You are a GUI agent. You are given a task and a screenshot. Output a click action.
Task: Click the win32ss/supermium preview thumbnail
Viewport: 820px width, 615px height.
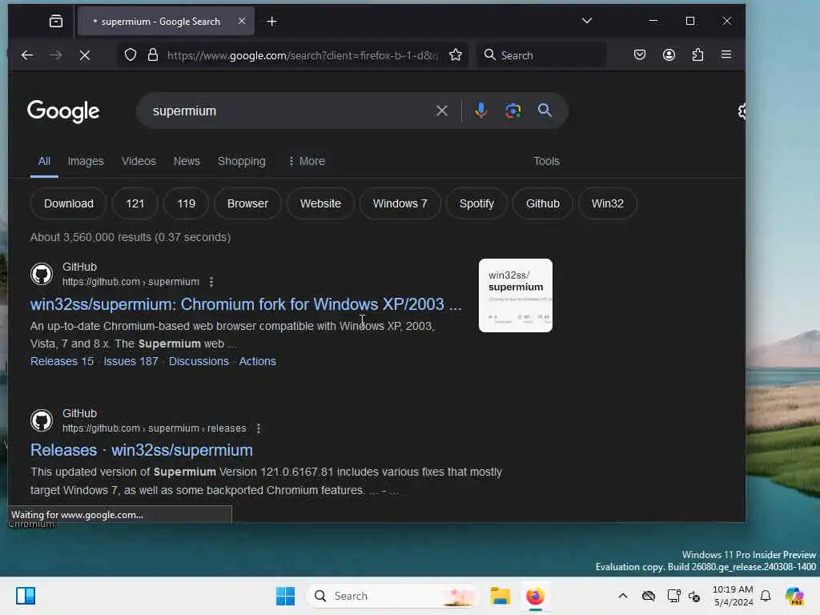tap(516, 295)
